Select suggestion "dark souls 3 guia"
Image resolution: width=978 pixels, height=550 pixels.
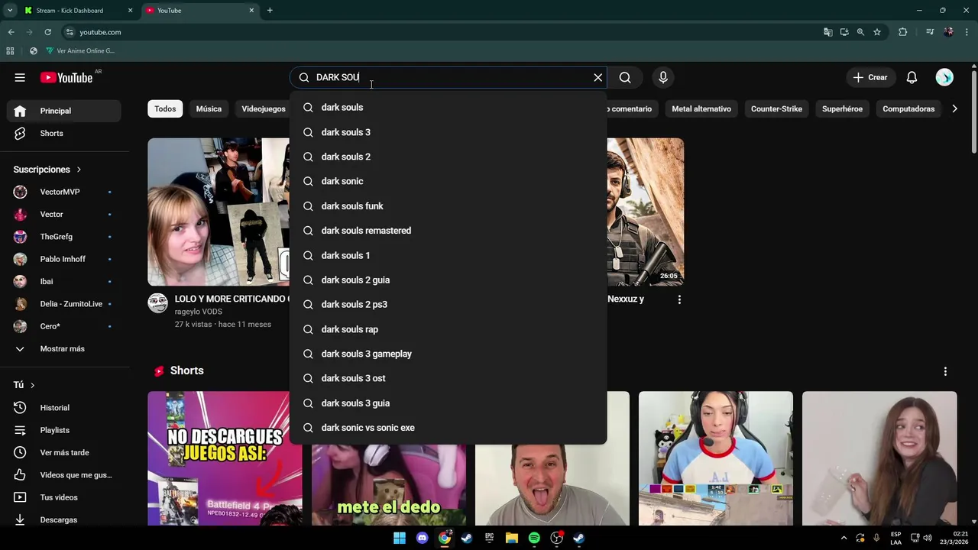point(448,403)
